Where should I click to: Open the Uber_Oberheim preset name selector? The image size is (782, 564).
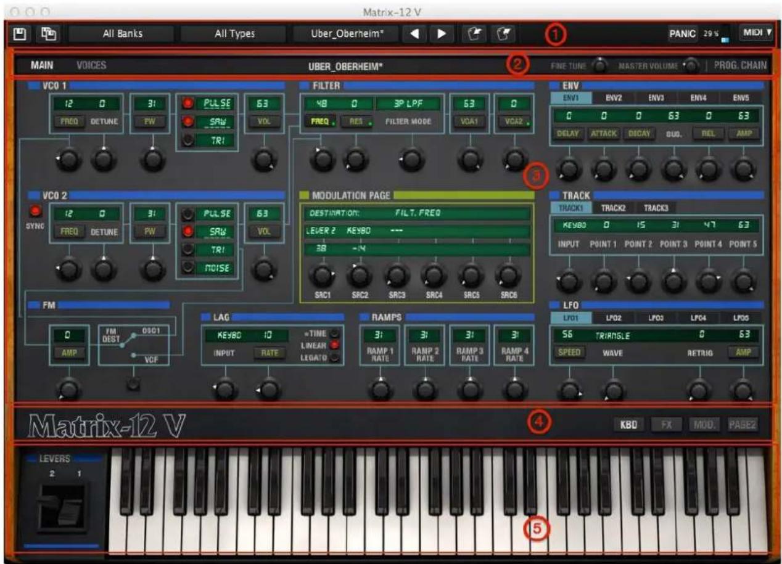click(x=347, y=34)
